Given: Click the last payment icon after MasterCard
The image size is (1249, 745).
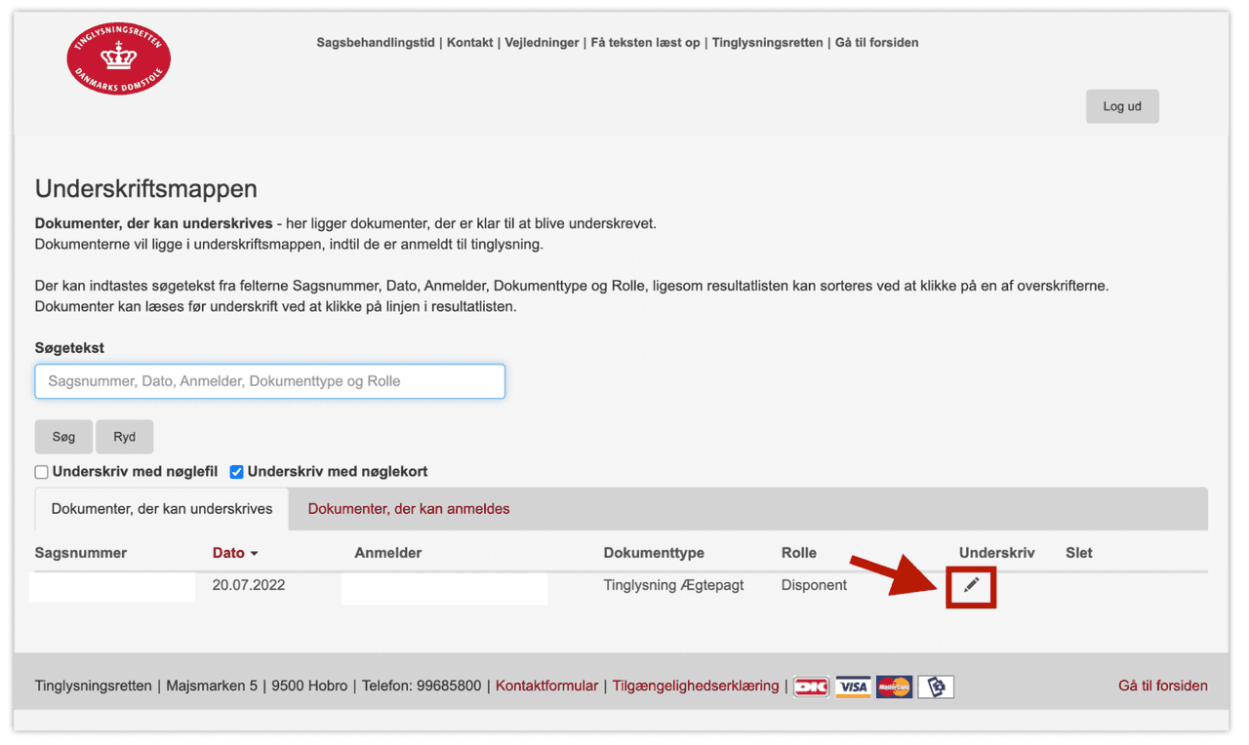Looking at the screenshot, I should pos(936,686).
